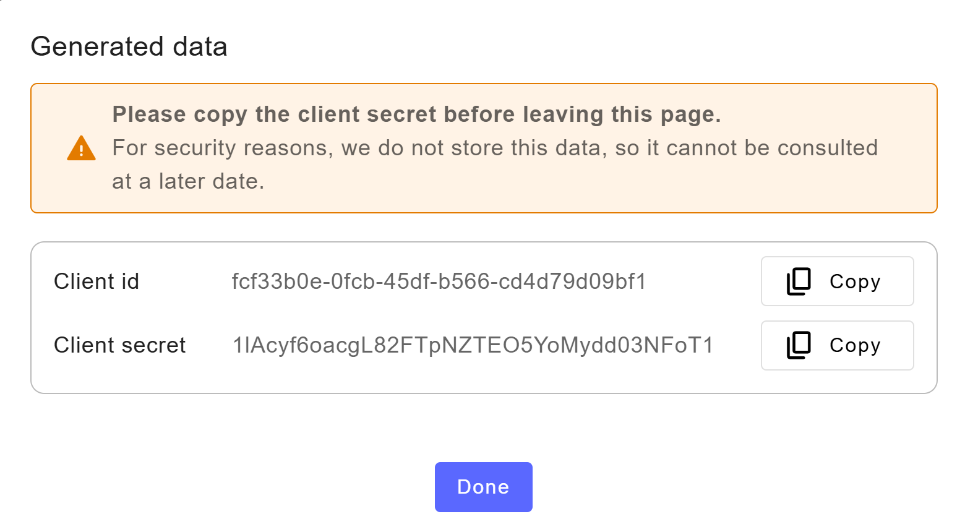Click the bold "Please copy the client secret" warning

(x=416, y=114)
